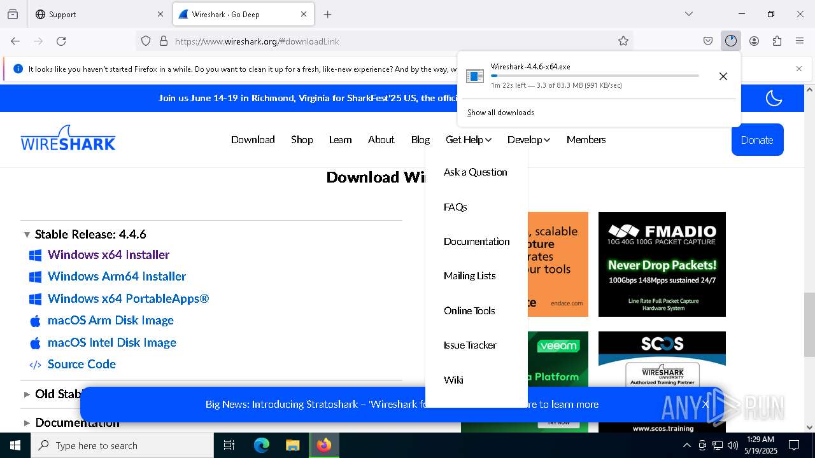
Task: Save page to Pocket
Action: coord(708,41)
